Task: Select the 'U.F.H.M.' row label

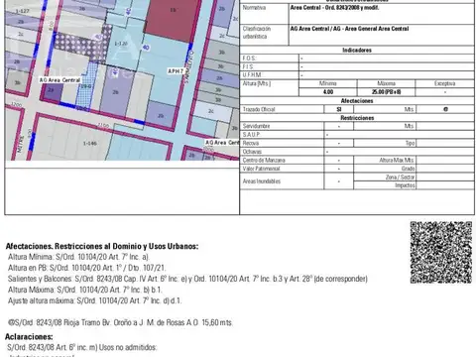Action: point(252,75)
